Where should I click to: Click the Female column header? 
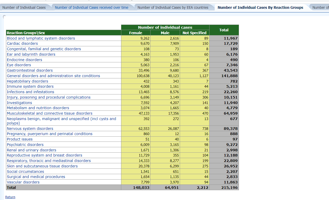pos(136,33)
